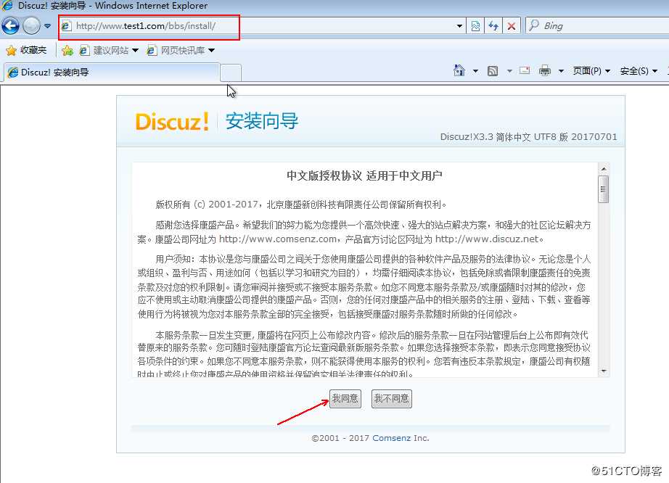Screen dimensions: 669x483
Task: Open the recent pages dropdown beside Forward
Action: pyautogui.click(x=47, y=26)
